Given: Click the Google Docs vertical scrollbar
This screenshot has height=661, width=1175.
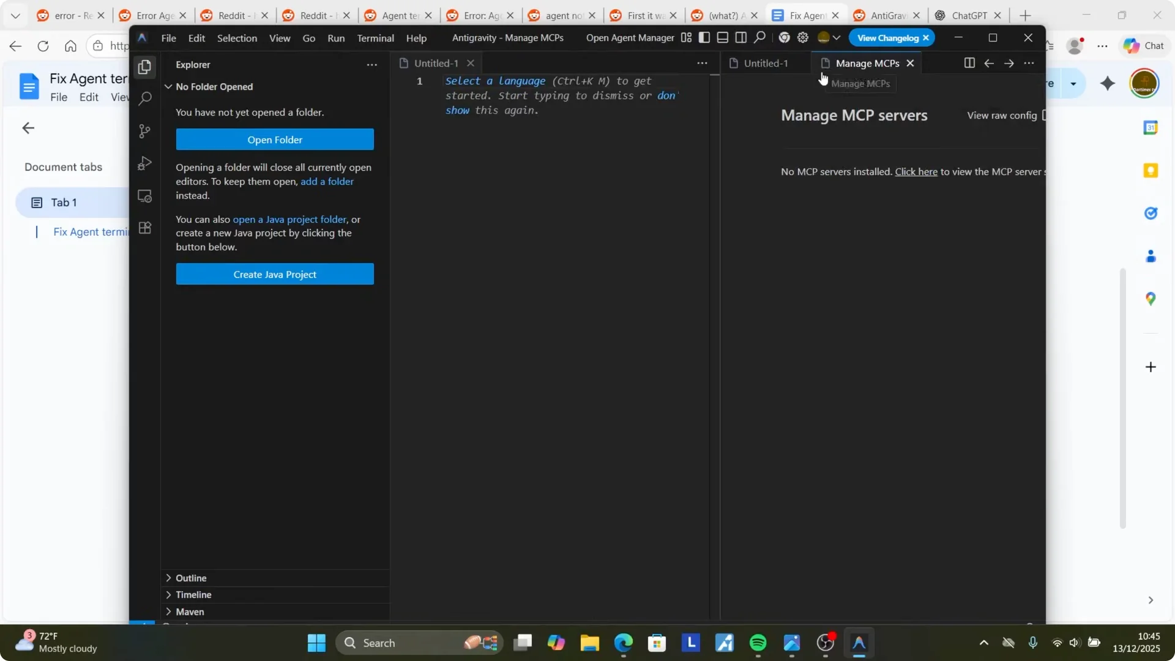Looking at the screenshot, I should point(1122,398).
